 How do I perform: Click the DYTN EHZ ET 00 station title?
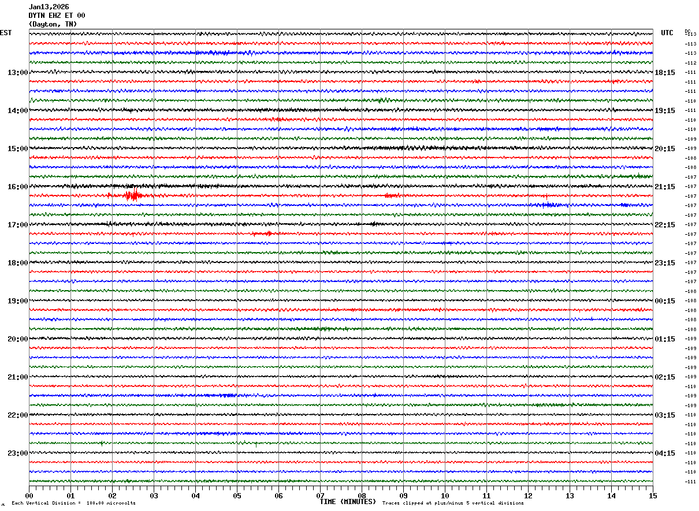pos(57,16)
